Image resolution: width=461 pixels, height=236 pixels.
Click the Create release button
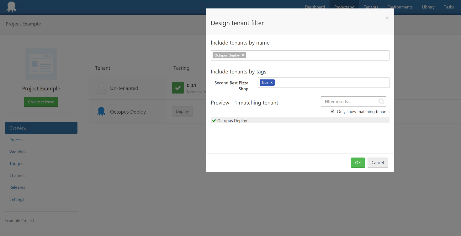41,102
